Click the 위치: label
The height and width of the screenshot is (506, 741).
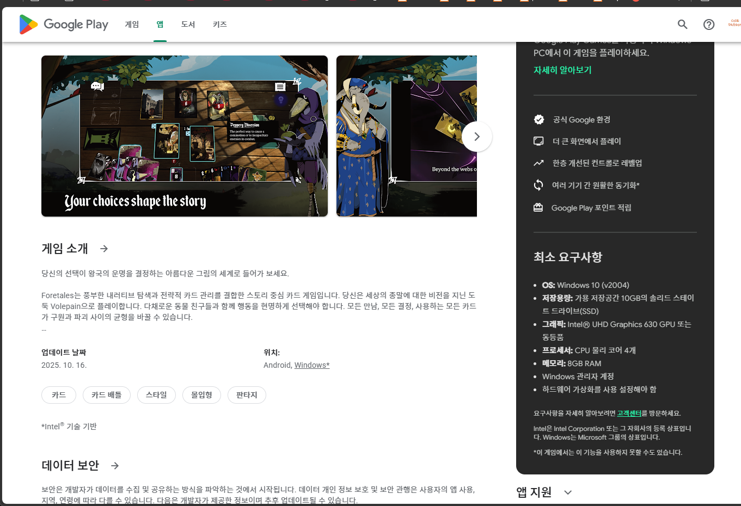pos(272,353)
